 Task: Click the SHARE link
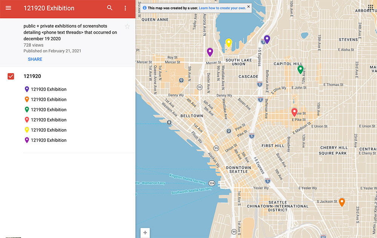coord(35,59)
